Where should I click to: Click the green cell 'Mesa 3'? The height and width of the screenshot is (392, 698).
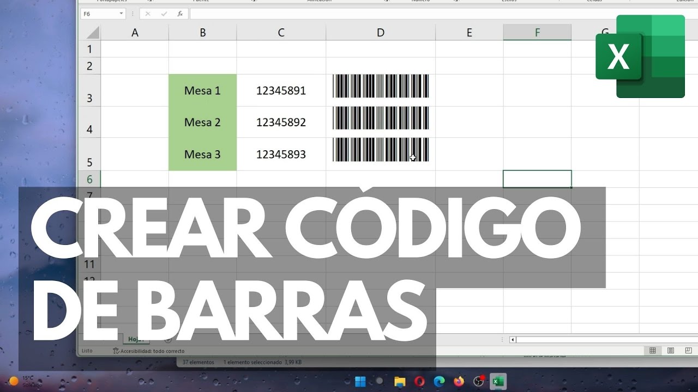click(202, 154)
